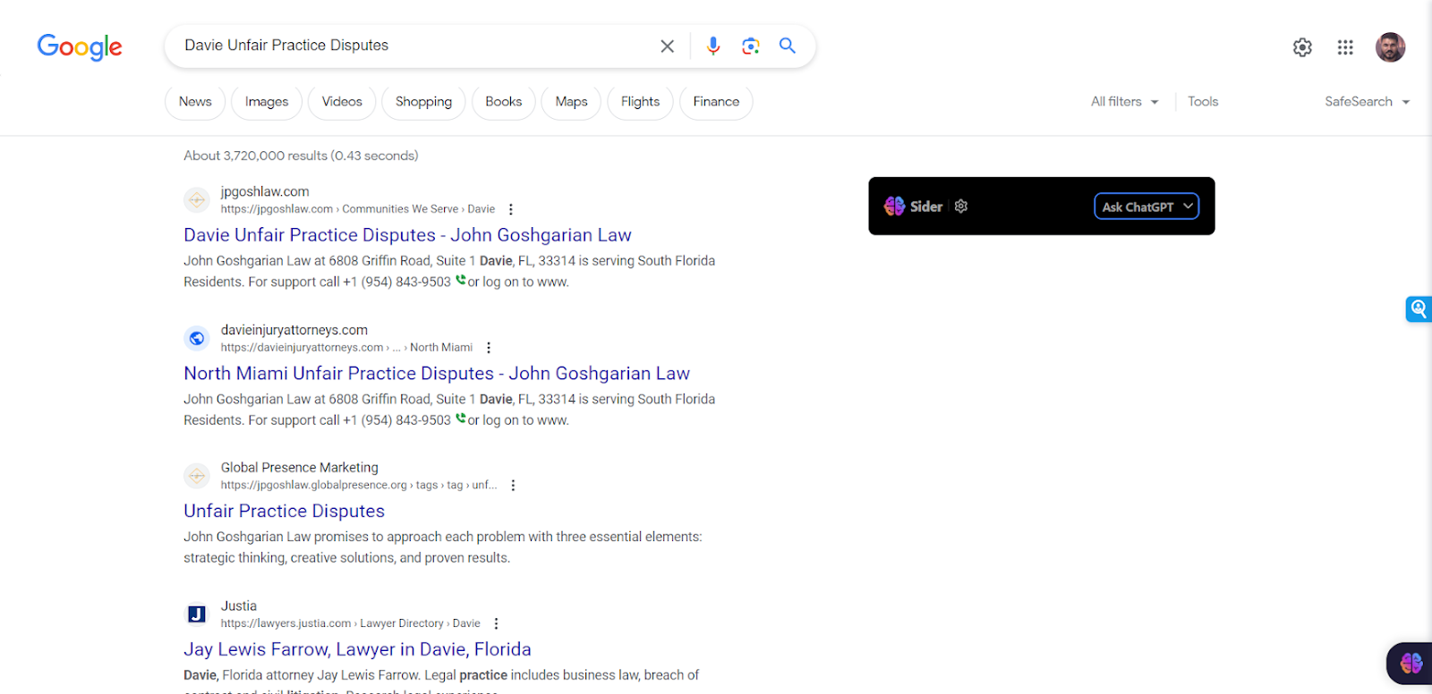Switch to the Images tab
Screen dimensions: 1432x694
click(x=267, y=102)
